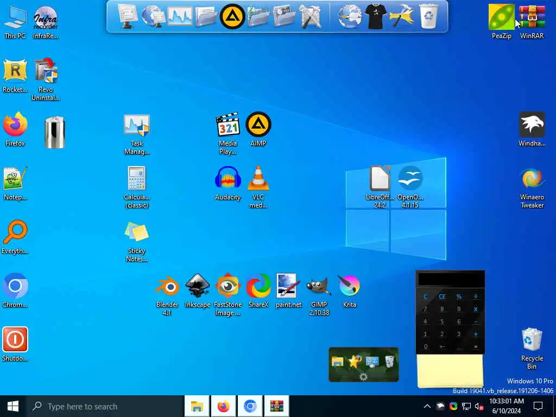Switch to WinRAR in the taskbar
This screenshot has height=417, width=556.
277,406
